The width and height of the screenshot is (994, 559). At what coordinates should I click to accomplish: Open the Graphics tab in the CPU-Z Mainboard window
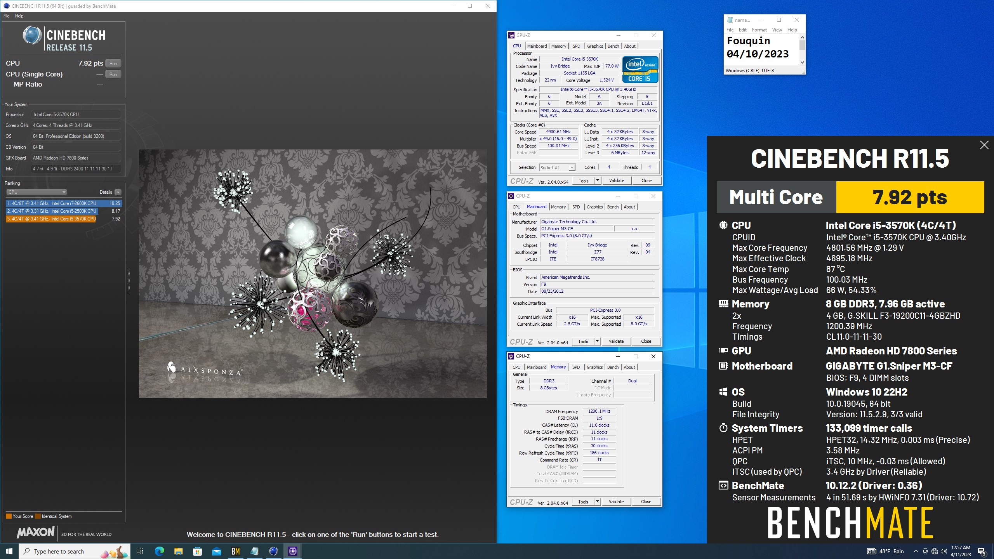pos(595,207)
